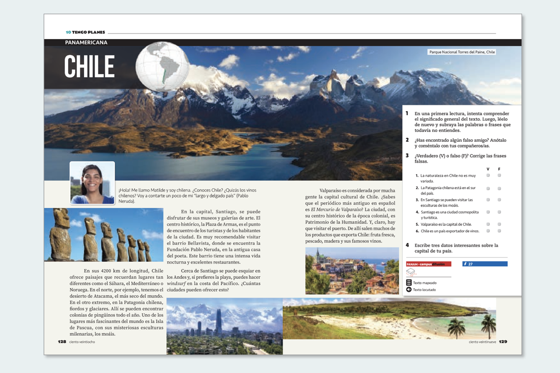Screen dimensions: 560x373
Task: Click the italic 'El Mercurio de Valparaíso' text
Action: click(336, 210)
